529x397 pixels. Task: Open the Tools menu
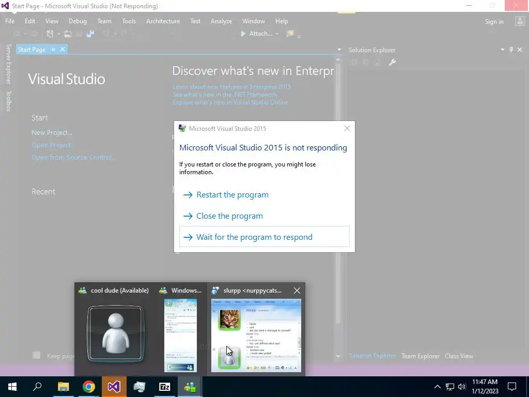coord(129,21)
